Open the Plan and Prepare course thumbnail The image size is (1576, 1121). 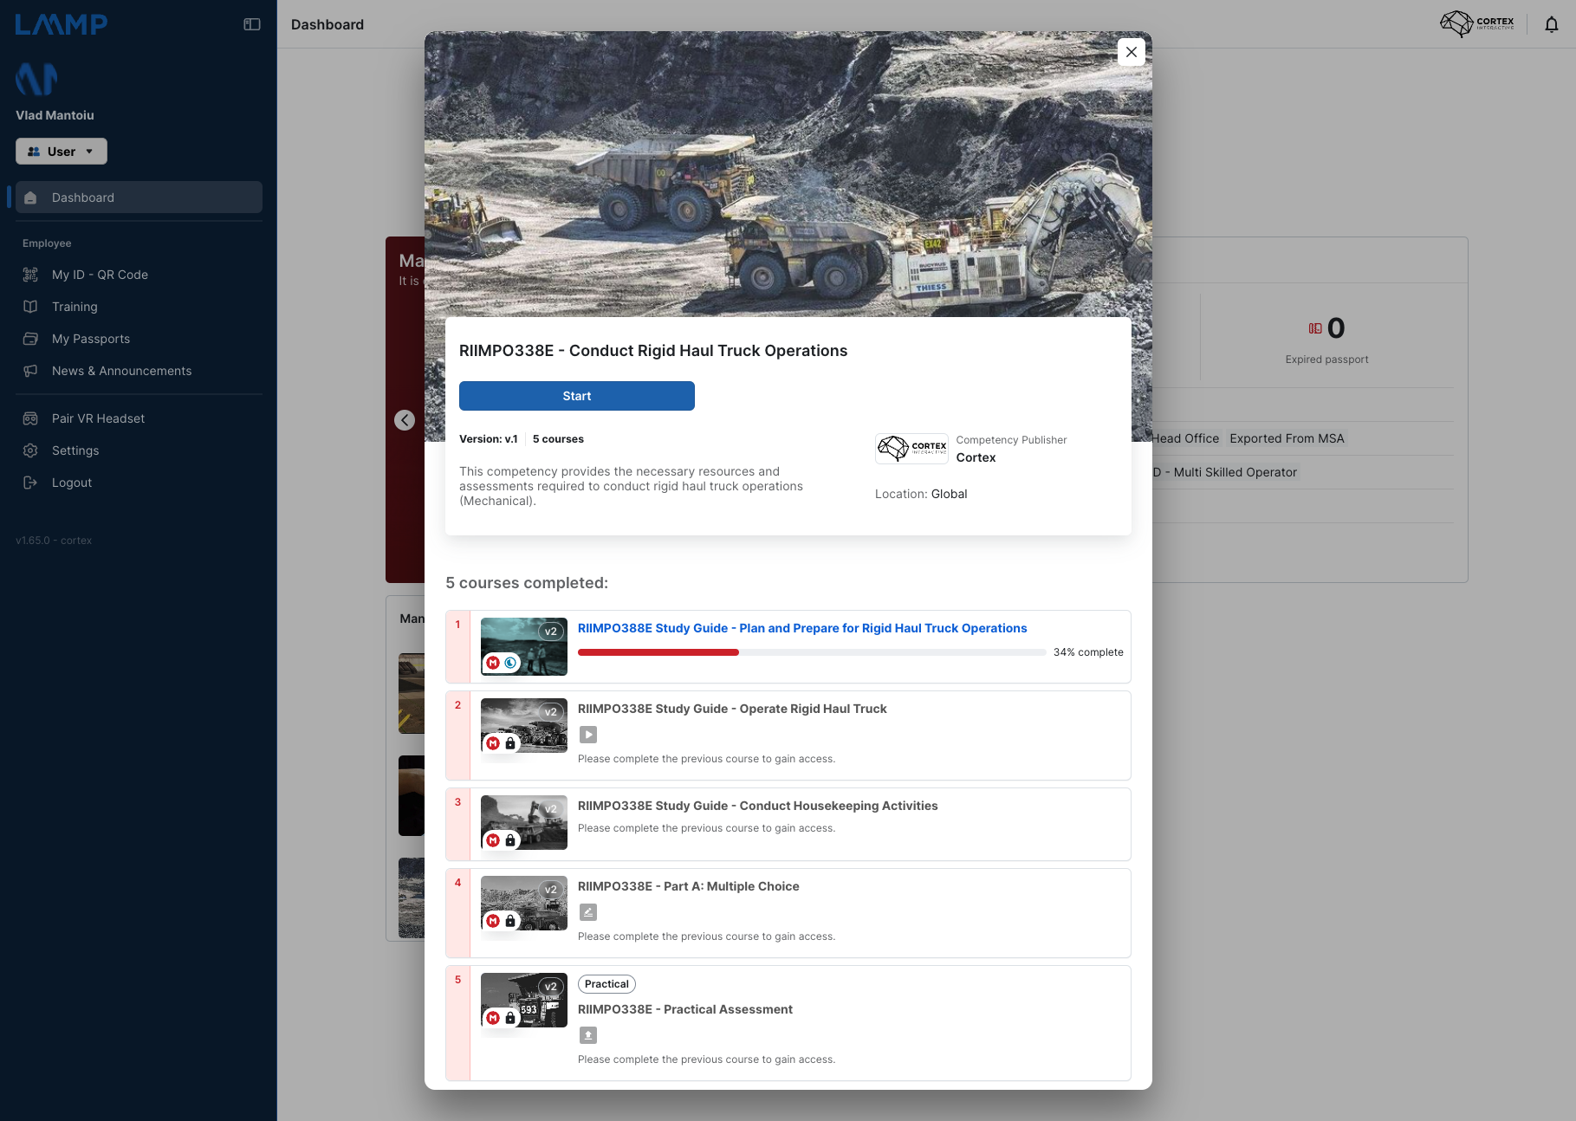pos(524,646)
